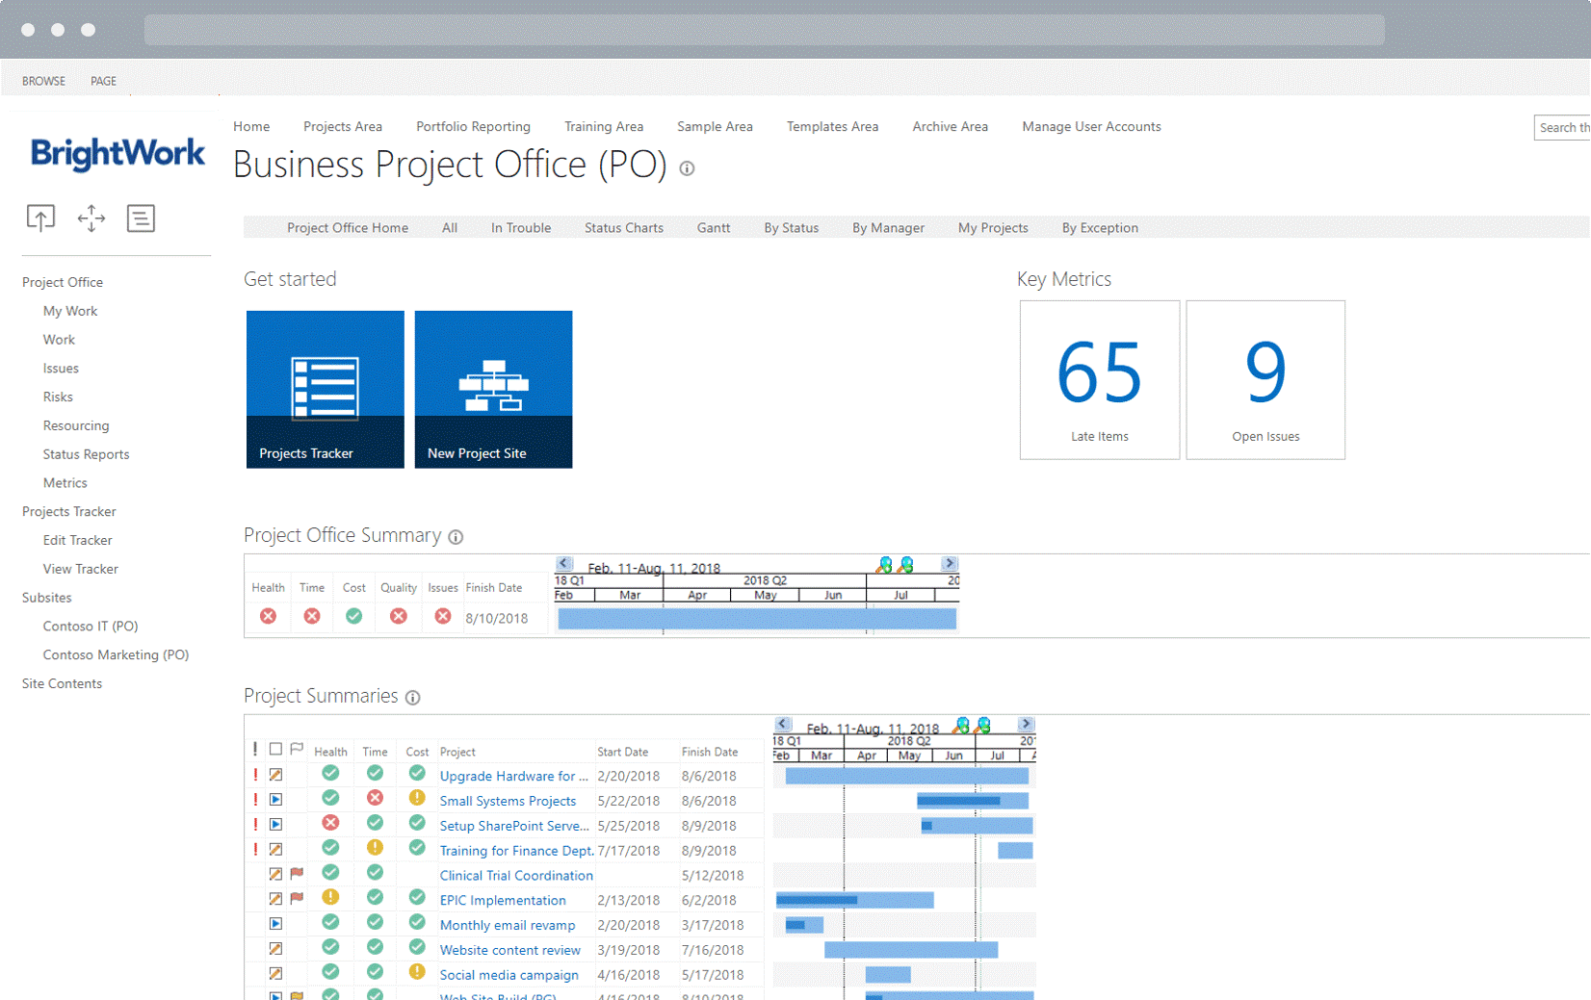Open the EPIC Implementation project link
The width and height of the screenshot is (1591, 1000).
tap(503, 900)
